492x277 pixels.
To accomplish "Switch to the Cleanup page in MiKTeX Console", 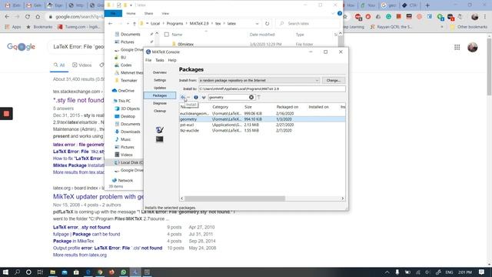I will pos(160,111).
